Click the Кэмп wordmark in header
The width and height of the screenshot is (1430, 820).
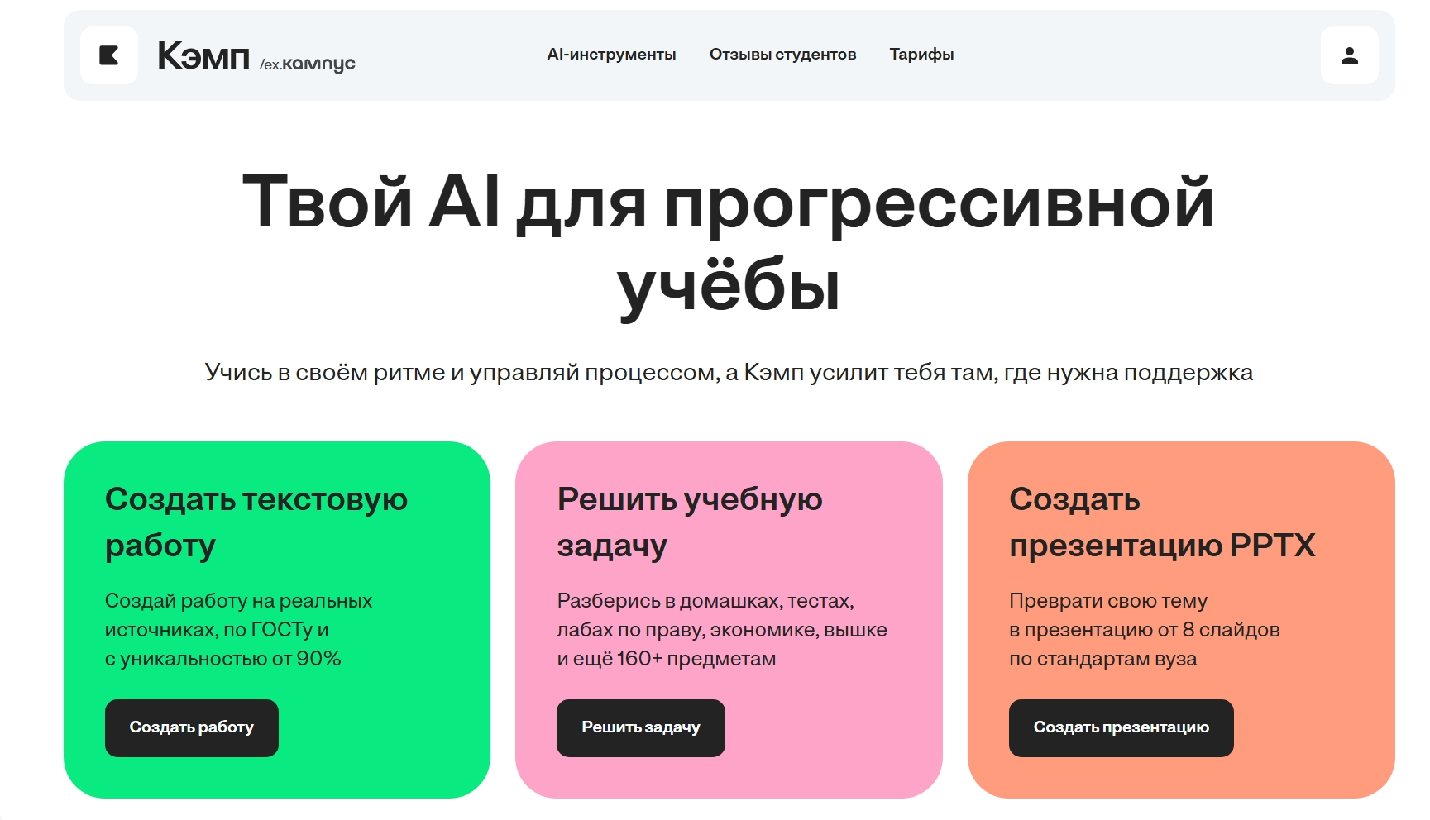click(203, 56)
